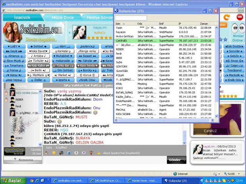Open the İstatistik tab
Image resolution: width=246 pixels, height=184 pixels.
[22, 17]
